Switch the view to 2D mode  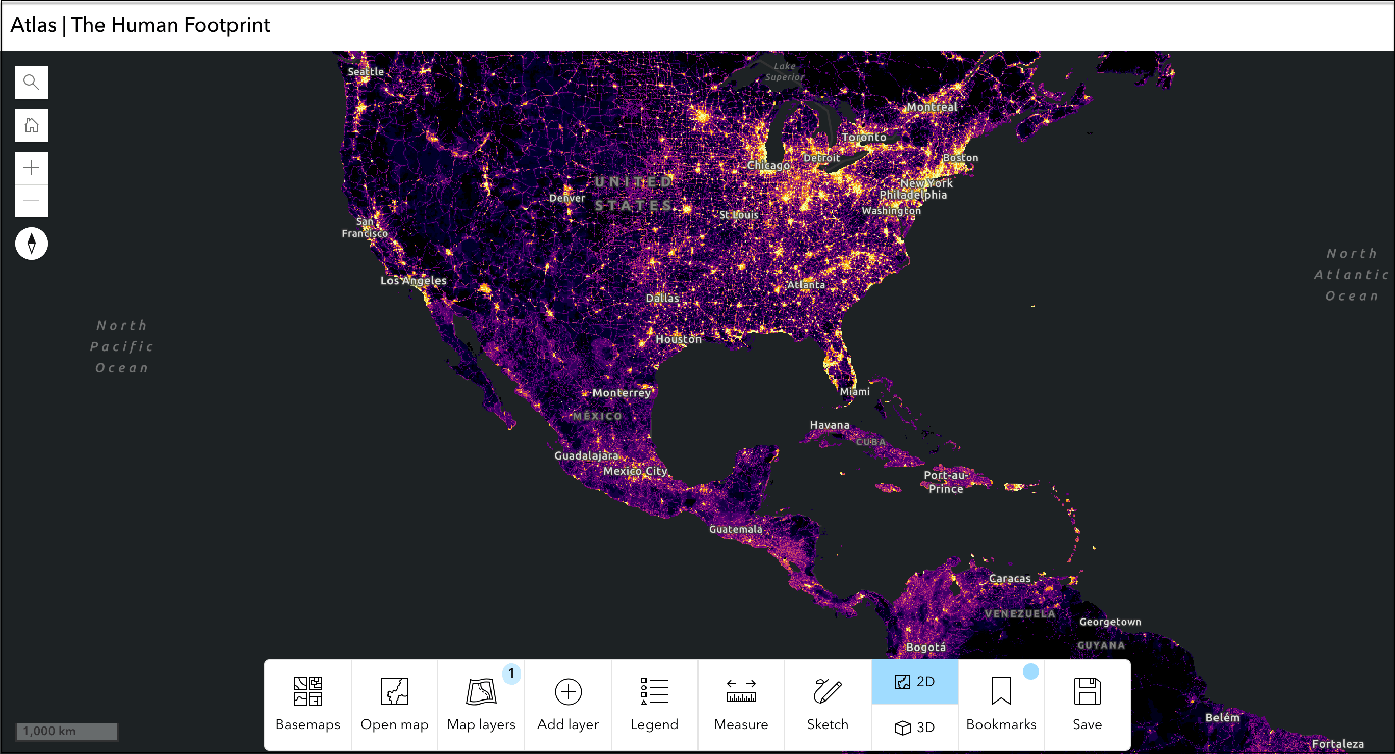(x=915, y=682)
